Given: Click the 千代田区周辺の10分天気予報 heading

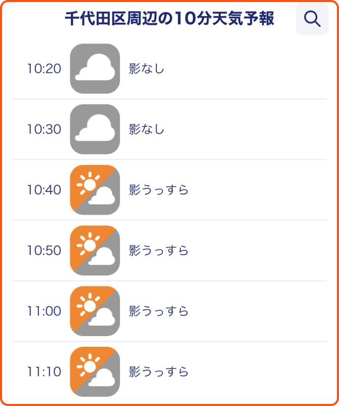Looking at the screenshot, I should tap(169, 19).
